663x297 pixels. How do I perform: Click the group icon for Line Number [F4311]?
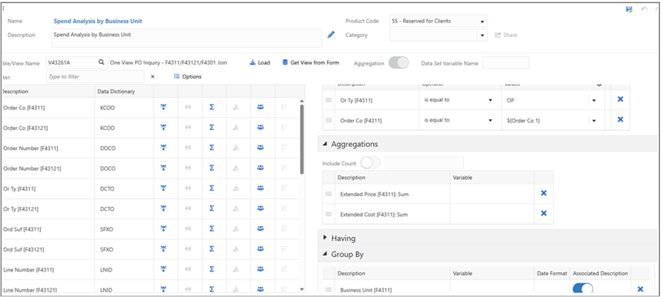pyautogui.click(x=261, y=269)
